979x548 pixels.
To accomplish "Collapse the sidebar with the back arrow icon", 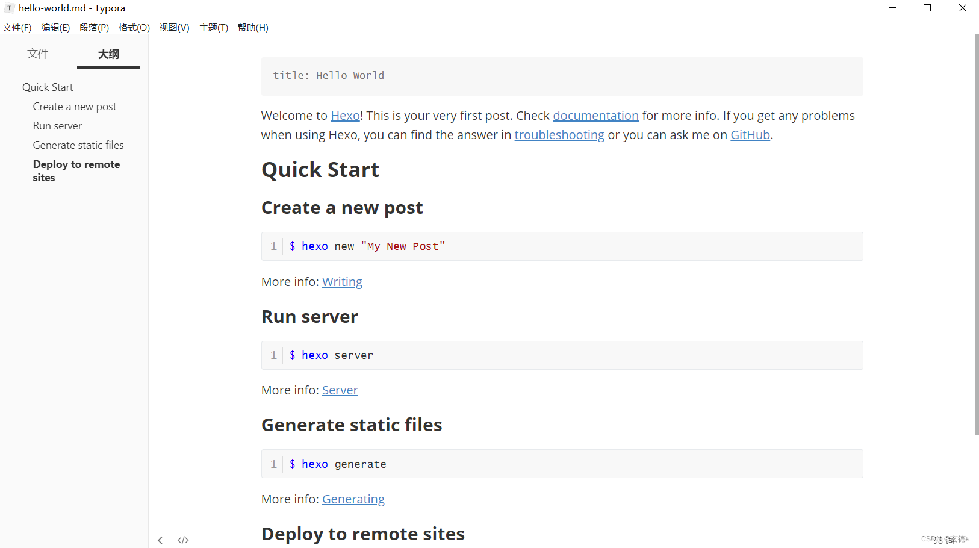I will click(160, 540).
